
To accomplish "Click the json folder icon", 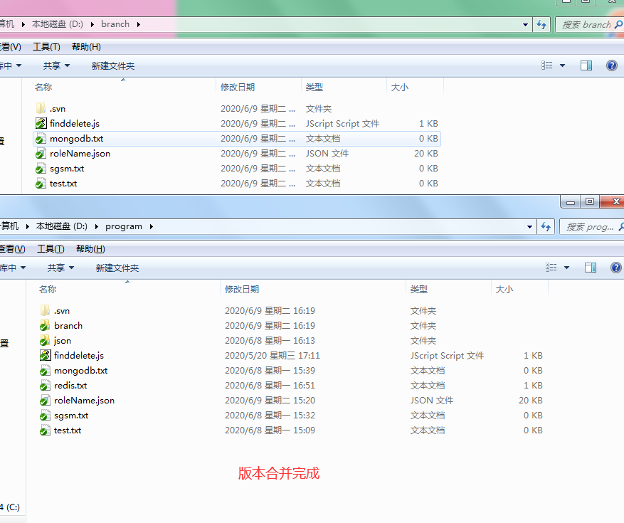I will pyautogui.click(x=46, y=341).
